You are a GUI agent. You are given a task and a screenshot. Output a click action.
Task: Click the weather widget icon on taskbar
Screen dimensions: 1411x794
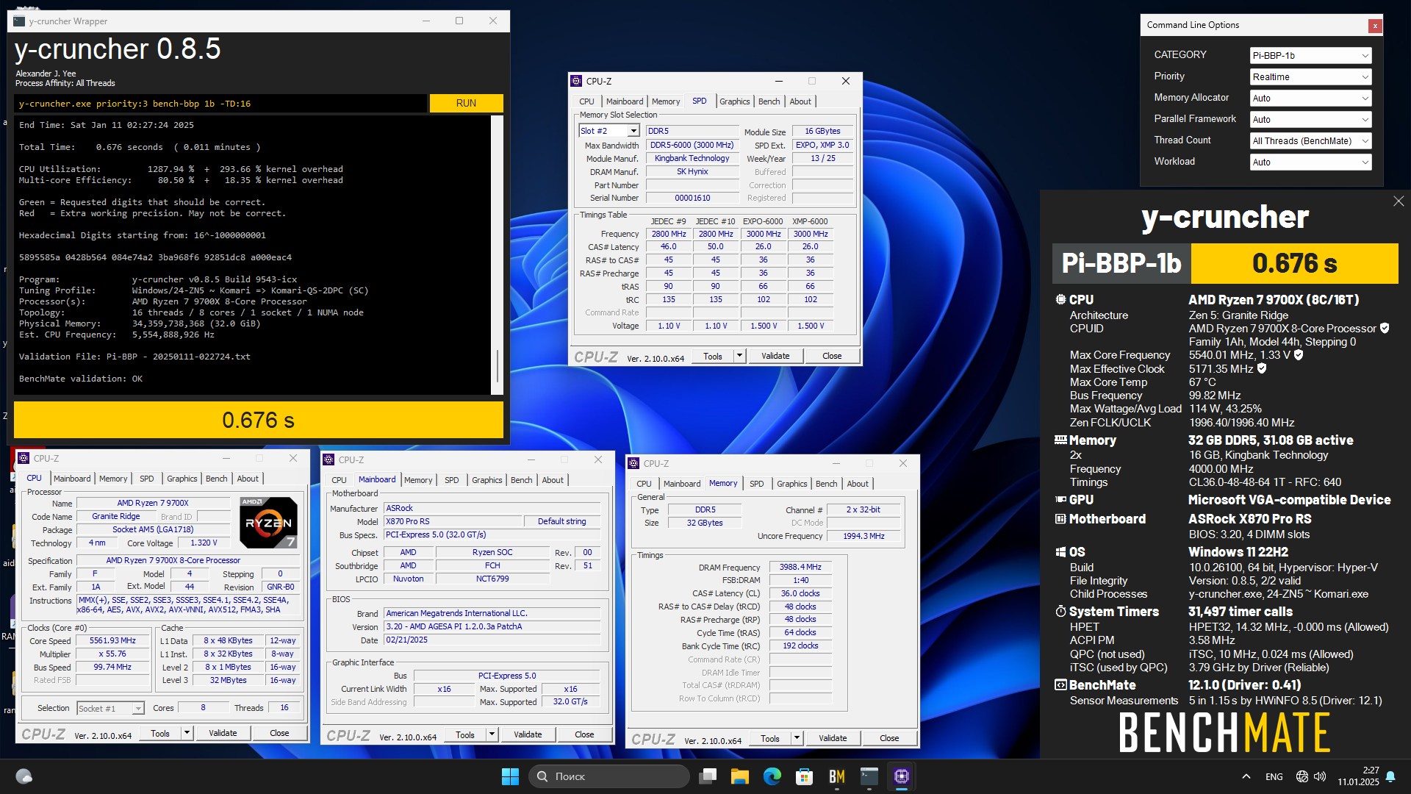tap(24, 776)
